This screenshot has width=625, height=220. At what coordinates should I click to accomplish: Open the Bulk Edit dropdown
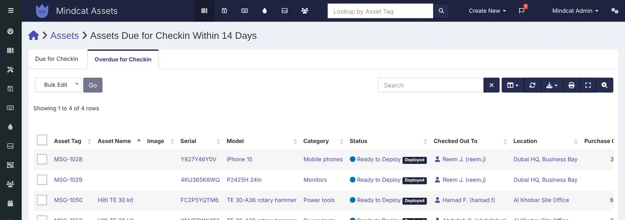(58, 85)
